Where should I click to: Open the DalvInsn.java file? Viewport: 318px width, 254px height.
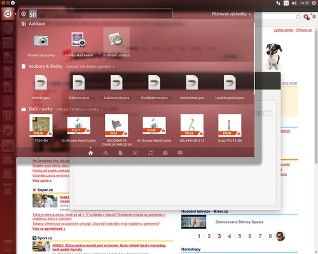pyautogui.click(x=79, y=87)
